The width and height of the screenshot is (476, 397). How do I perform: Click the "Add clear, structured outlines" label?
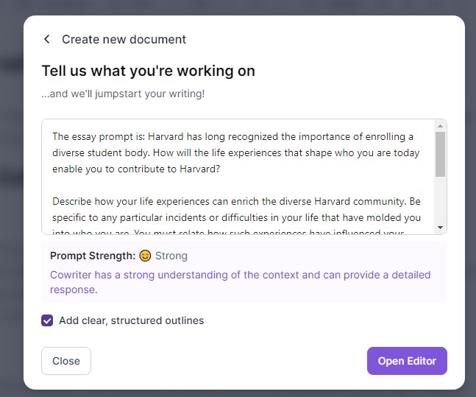click(131, 320)
